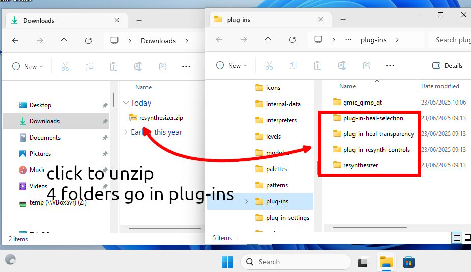Viewport: 471px width, 272px height.
Task: Expand chevron after This PC in Downloads address bar
Action: coord(130,41)
